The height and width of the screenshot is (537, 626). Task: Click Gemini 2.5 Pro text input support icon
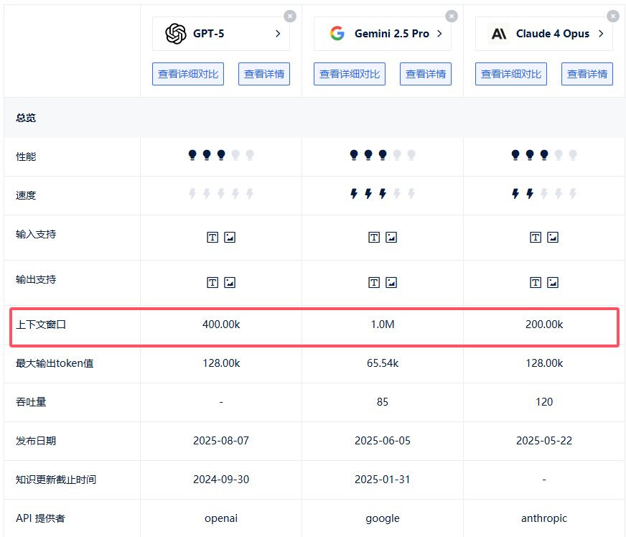[374, 238]
